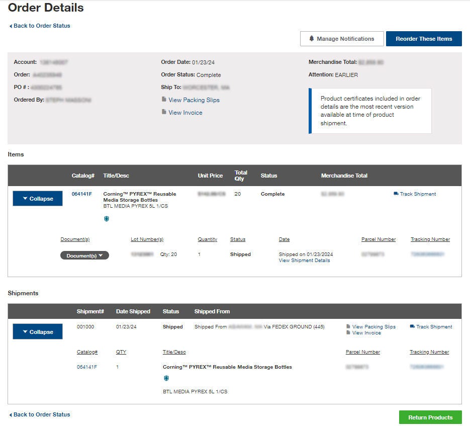Open View Shipment Details

click(x=304, y=260)
